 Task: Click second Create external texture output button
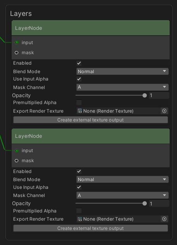tap(91, 228)
